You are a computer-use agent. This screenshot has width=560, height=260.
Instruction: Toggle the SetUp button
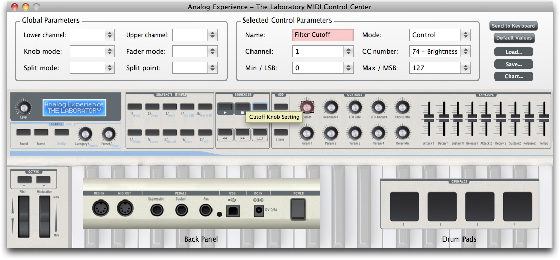62,132
